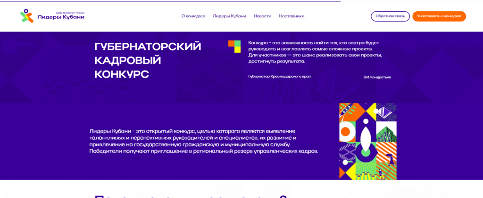Click the Губернаторский кадровый конкурс heading

pyautogui.click(x=148, y=60)
